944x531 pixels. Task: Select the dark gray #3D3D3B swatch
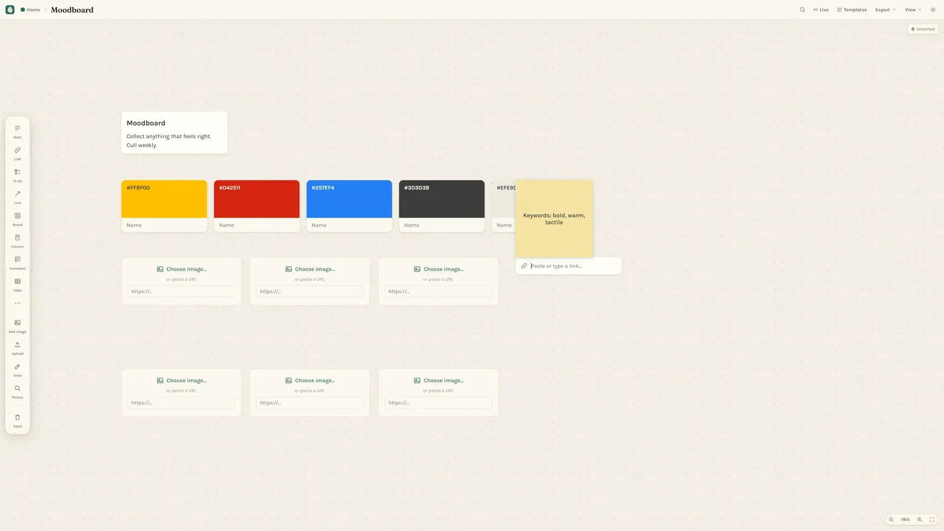tap(442, 199)
